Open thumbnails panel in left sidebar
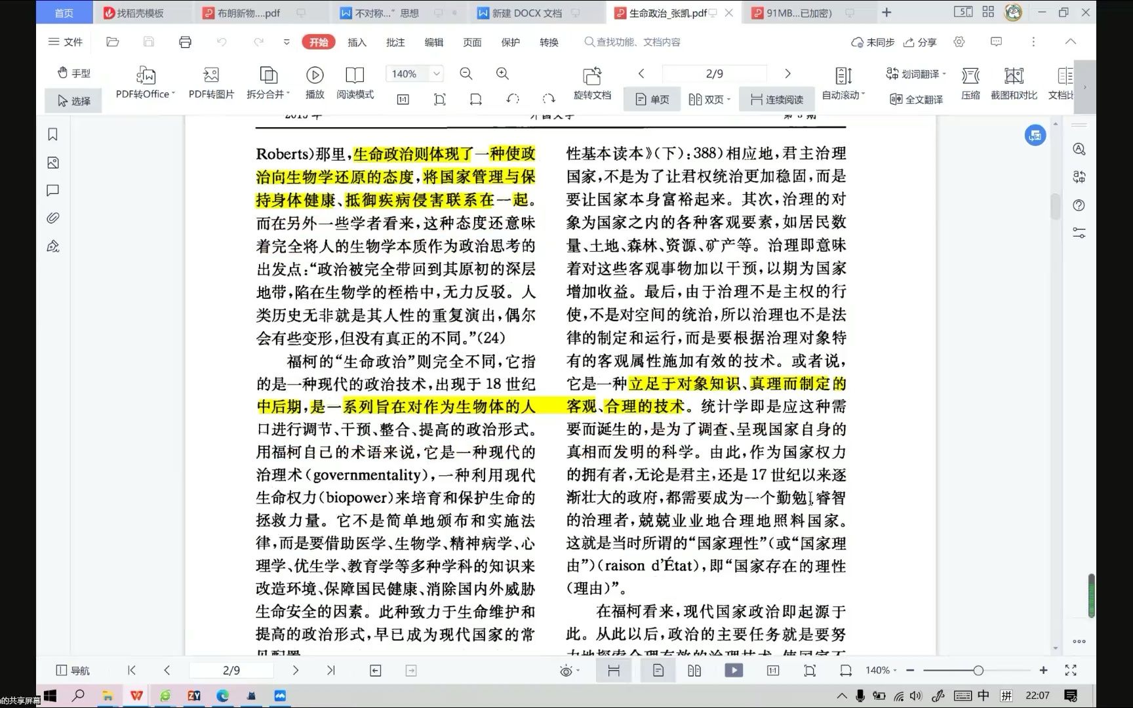 [x=53, y=163]
